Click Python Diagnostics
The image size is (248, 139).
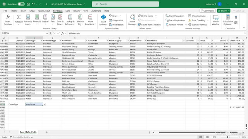pyautogui.click(x=116, y=20)
